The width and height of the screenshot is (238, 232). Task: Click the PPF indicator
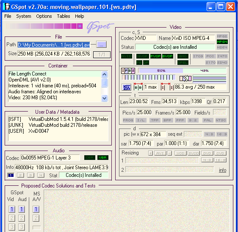click(180, 120)
